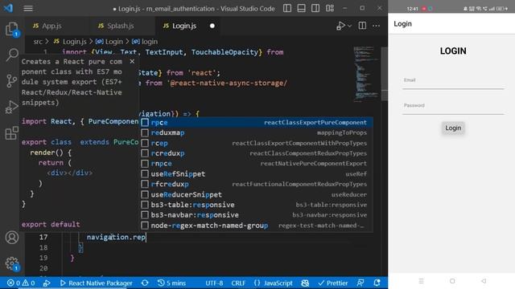
Task: Click the debug launch icon in status bar
Action: [47, 283]
